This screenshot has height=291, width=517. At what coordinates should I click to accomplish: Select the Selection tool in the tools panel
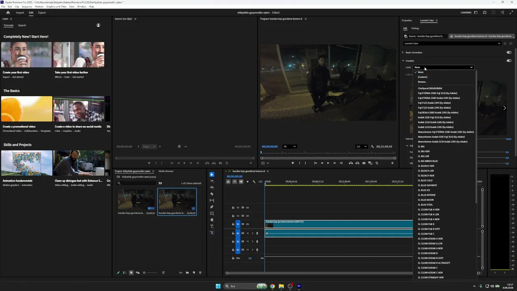[212, 174]
